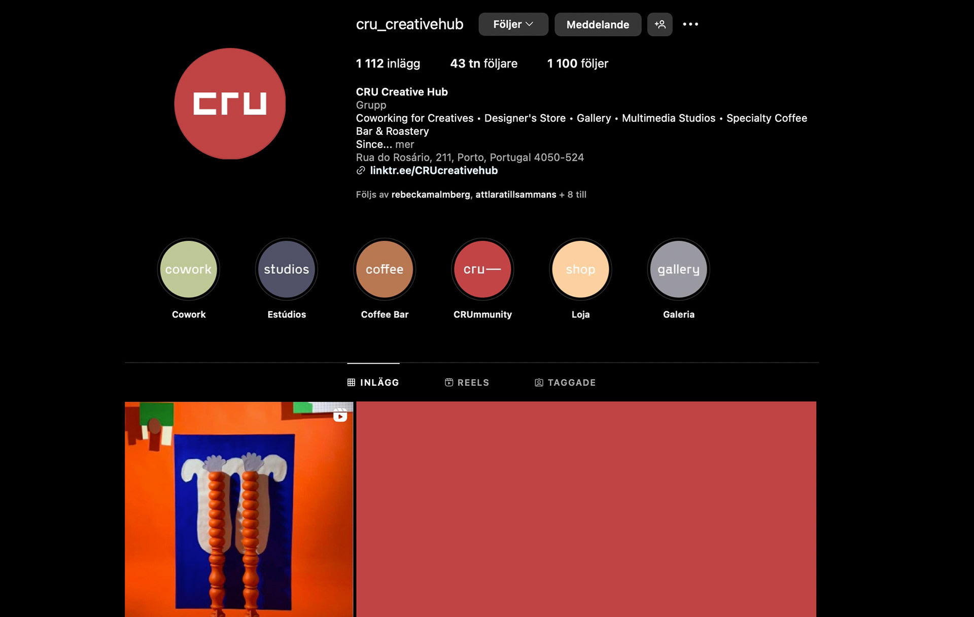Open attlaratillsammans' profile link
Viewport: 974px width, 617px height.
(515, 195)
